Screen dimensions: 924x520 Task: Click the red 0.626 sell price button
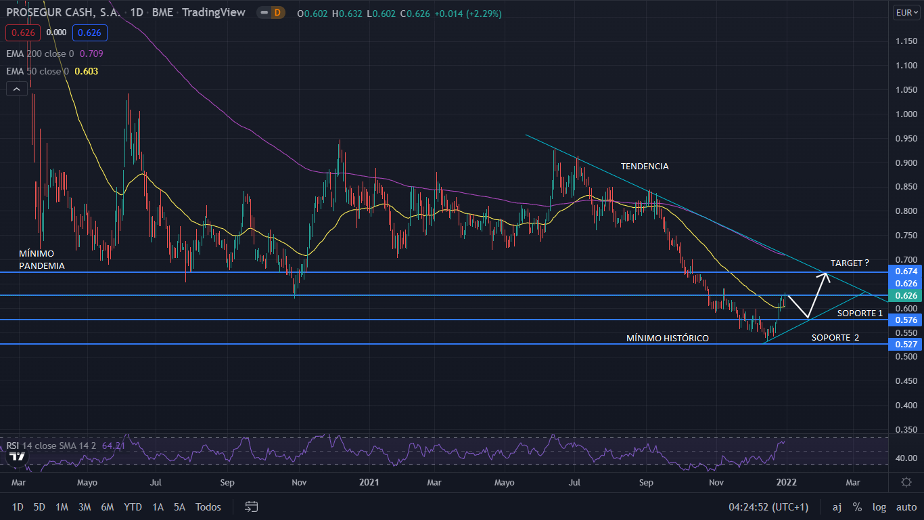tap(23, 32)
